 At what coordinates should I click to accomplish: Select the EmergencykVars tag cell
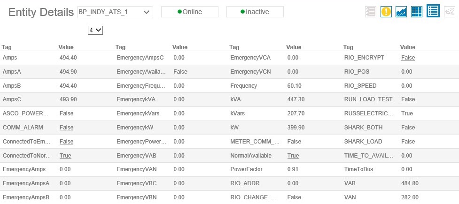[x=138, y=113]
